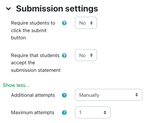Click the arrows on the Maximum attempts select
Screen dimensions: 167x123
105,113
